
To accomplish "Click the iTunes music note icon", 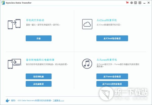I will (87, 64).
